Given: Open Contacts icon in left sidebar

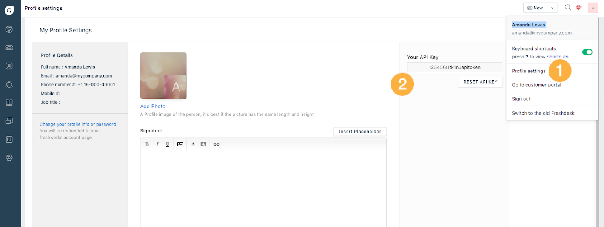Looking at the screenshot, I should pos(9,66).
